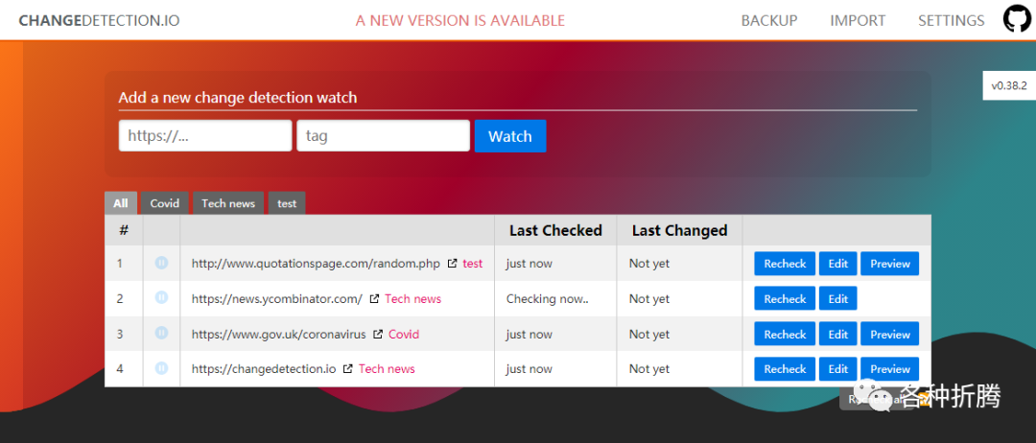Click the https://www.gov.uk/coronavirus URL text
This screenshot has height=443, width=1036.
pyautogui.click(x=279, y=334)
